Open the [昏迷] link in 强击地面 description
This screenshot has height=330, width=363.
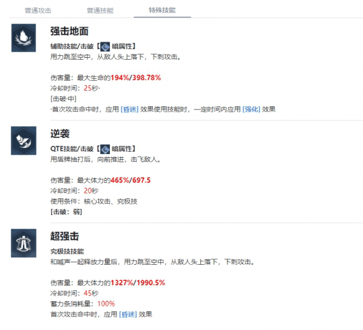(130, 109)
